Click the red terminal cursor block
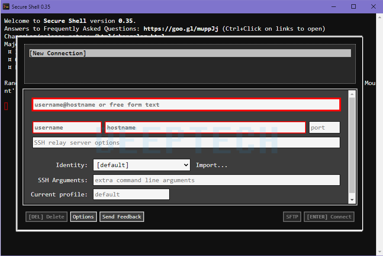 pyautogui.click(x=6, y=106)
